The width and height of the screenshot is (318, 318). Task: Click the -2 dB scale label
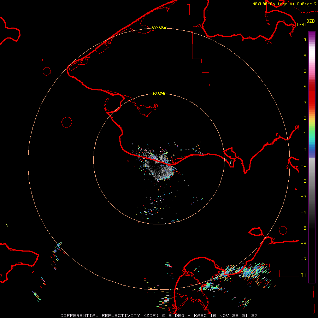click(x=304, y=181)
